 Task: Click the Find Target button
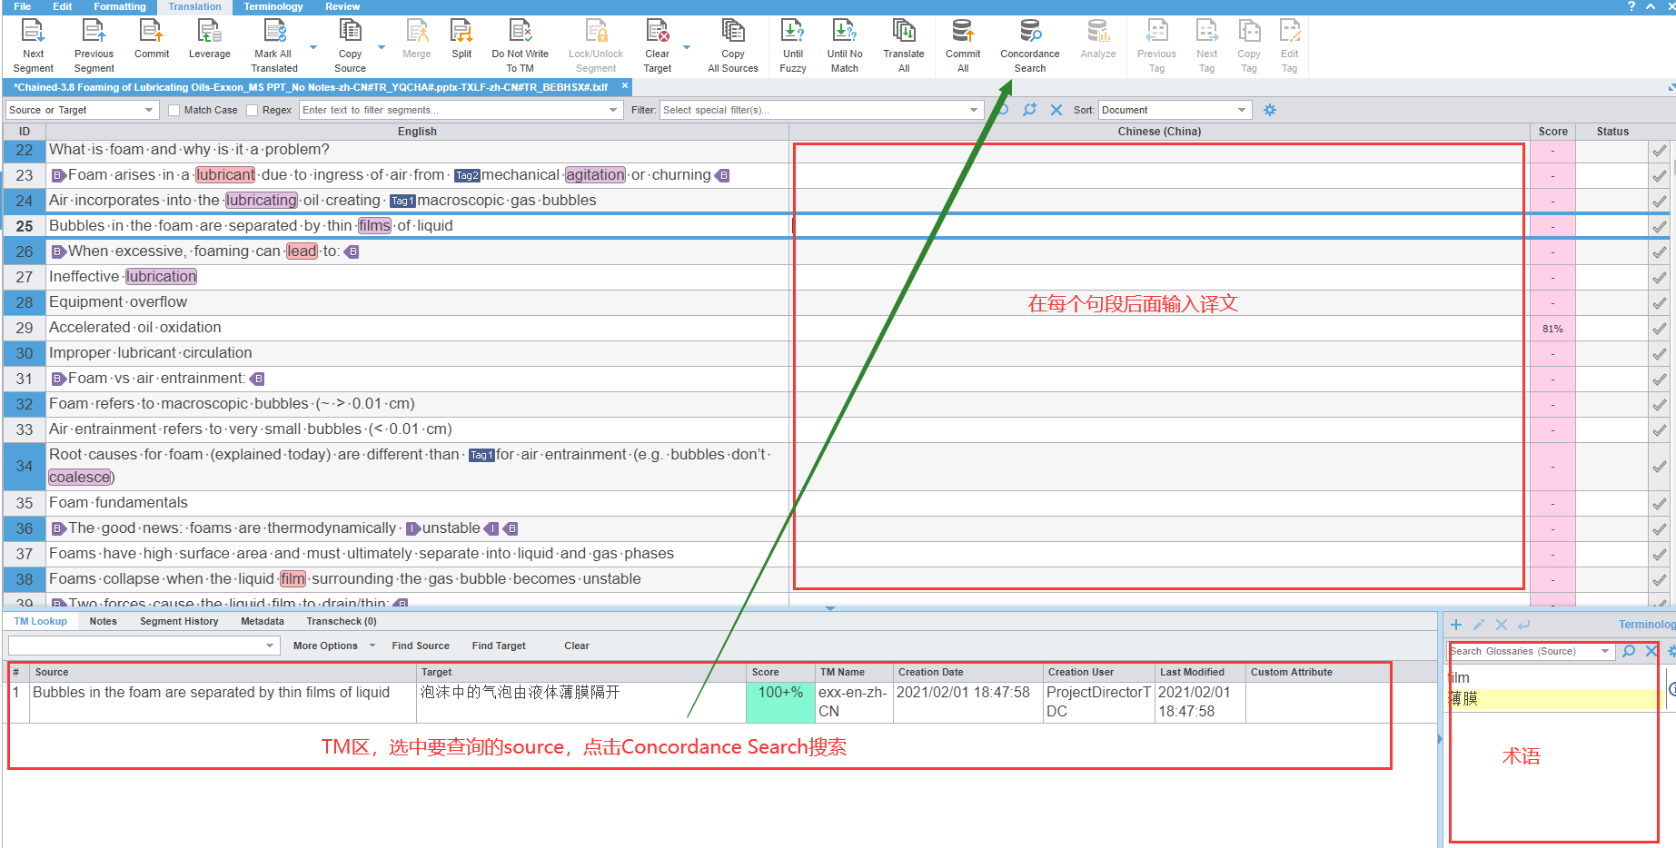[498, 646]
